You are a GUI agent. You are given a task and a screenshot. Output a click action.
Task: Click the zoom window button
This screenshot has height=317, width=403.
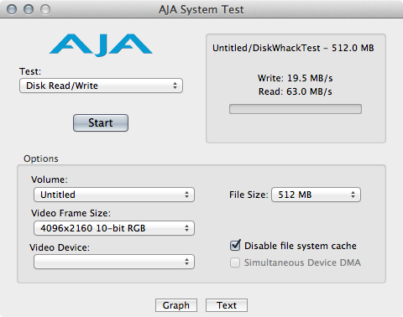click(45, 9)
